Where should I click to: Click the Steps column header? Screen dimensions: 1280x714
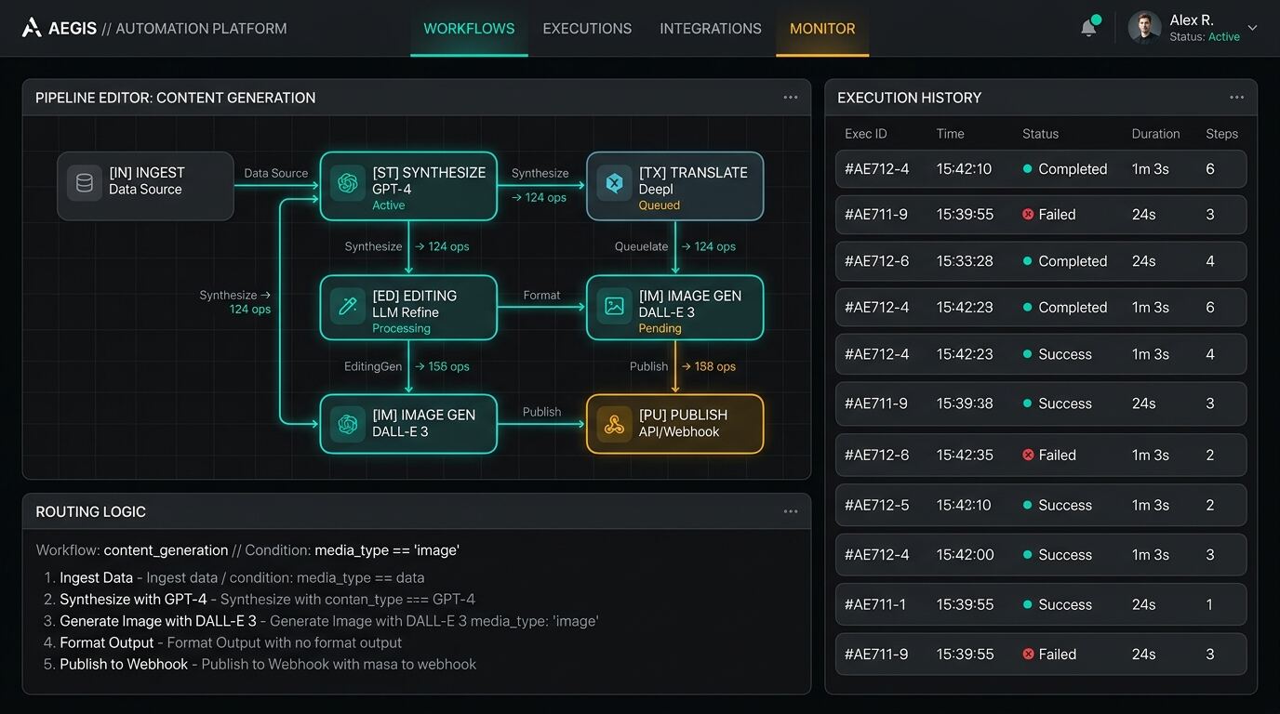[1221, 134]
